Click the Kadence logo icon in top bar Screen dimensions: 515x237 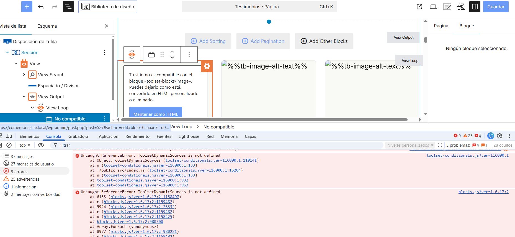pyautogui.click(x=461, y=7)
